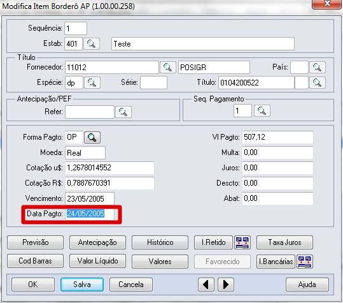
Task: Focus the Estab code field
Action: click(74, 43)
